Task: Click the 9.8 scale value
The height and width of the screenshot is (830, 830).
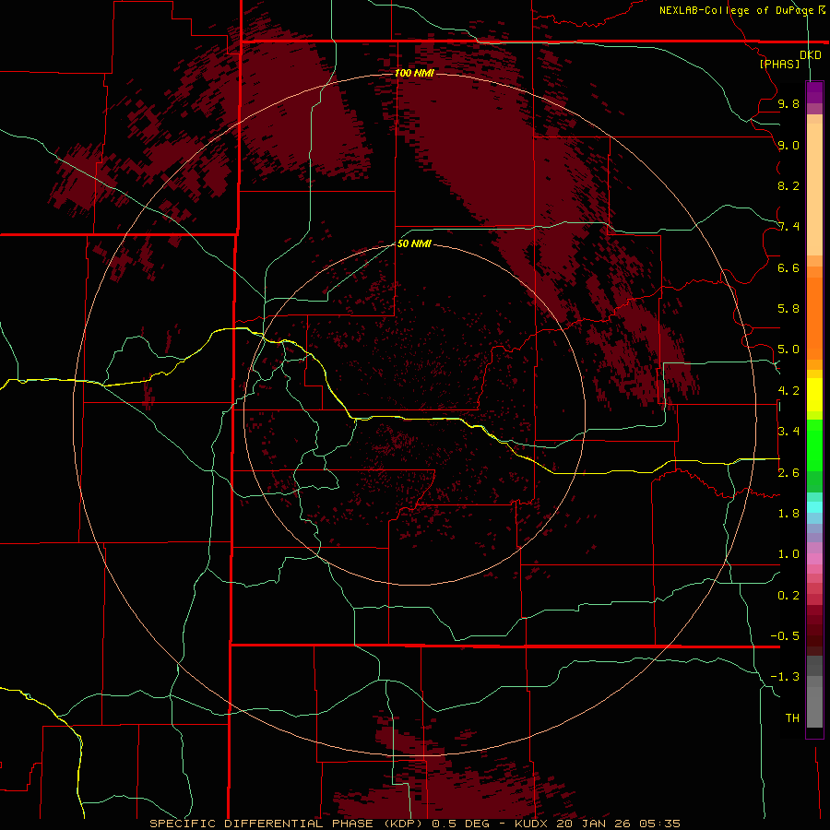Action: (x=788, y=103)
